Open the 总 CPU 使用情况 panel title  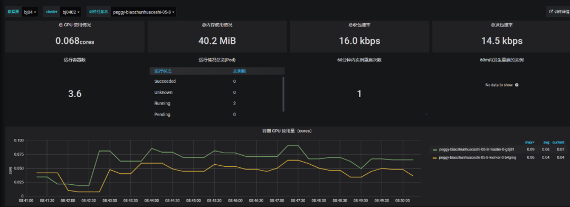pos(74,25)
